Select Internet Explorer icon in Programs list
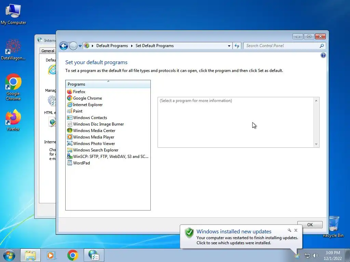350x262 pixels. 70,104
